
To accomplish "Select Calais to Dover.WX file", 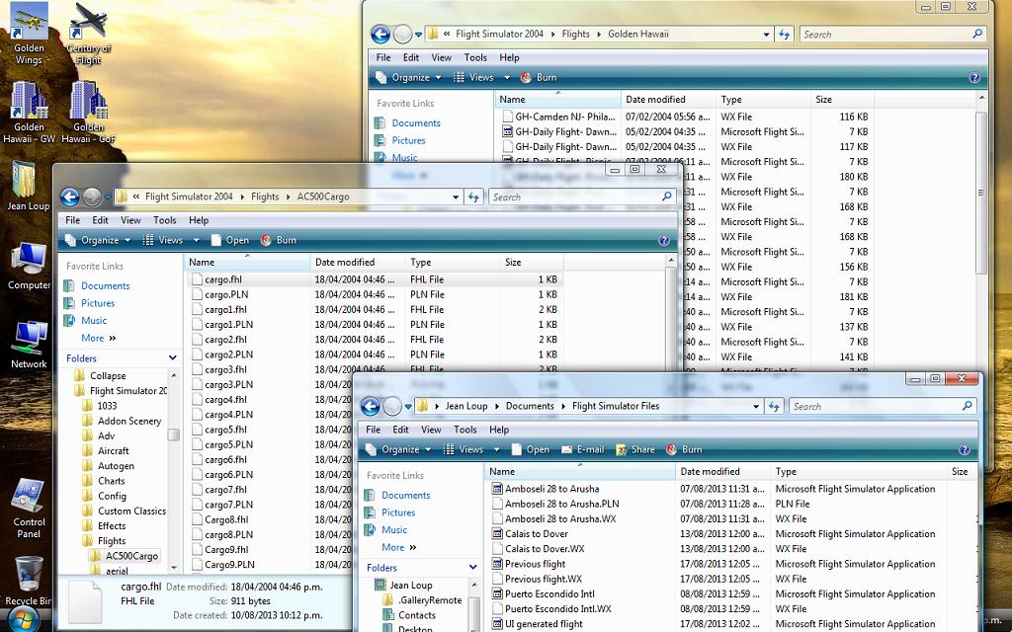I will [x=545, y=549].
